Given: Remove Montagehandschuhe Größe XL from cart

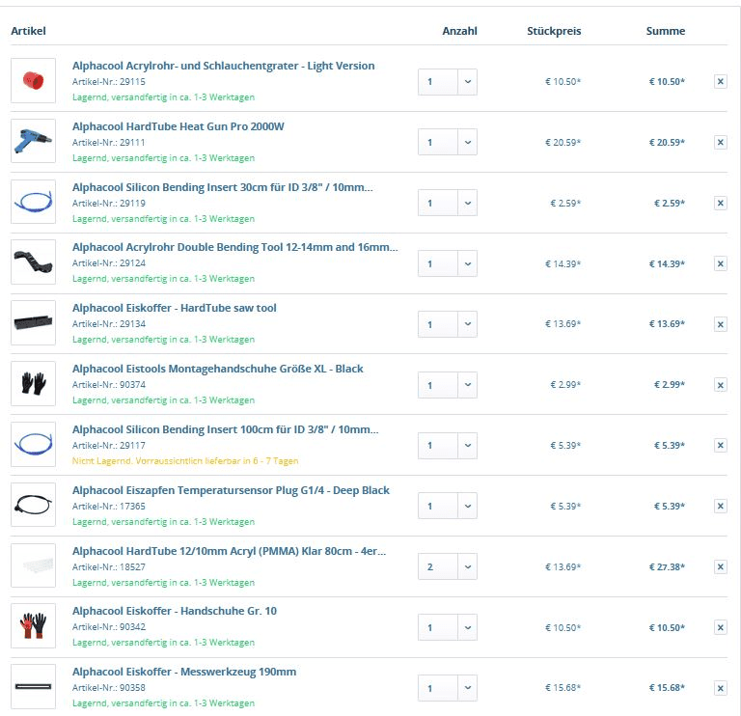Looking at the screenshot, I should tap(720, 385).
